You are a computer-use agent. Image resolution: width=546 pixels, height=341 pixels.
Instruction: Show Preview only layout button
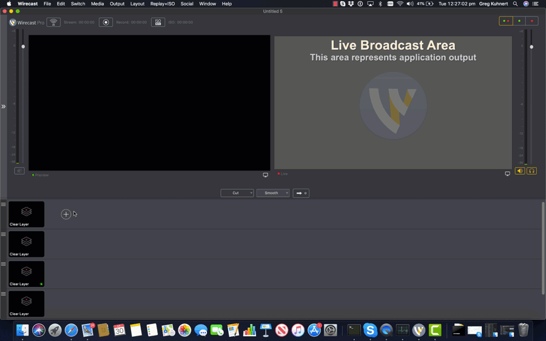519,21
